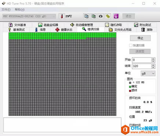Click the 错误扫描 magnifier icon
The width and height of the screenshot is (160, 136).
pos(84,29)
